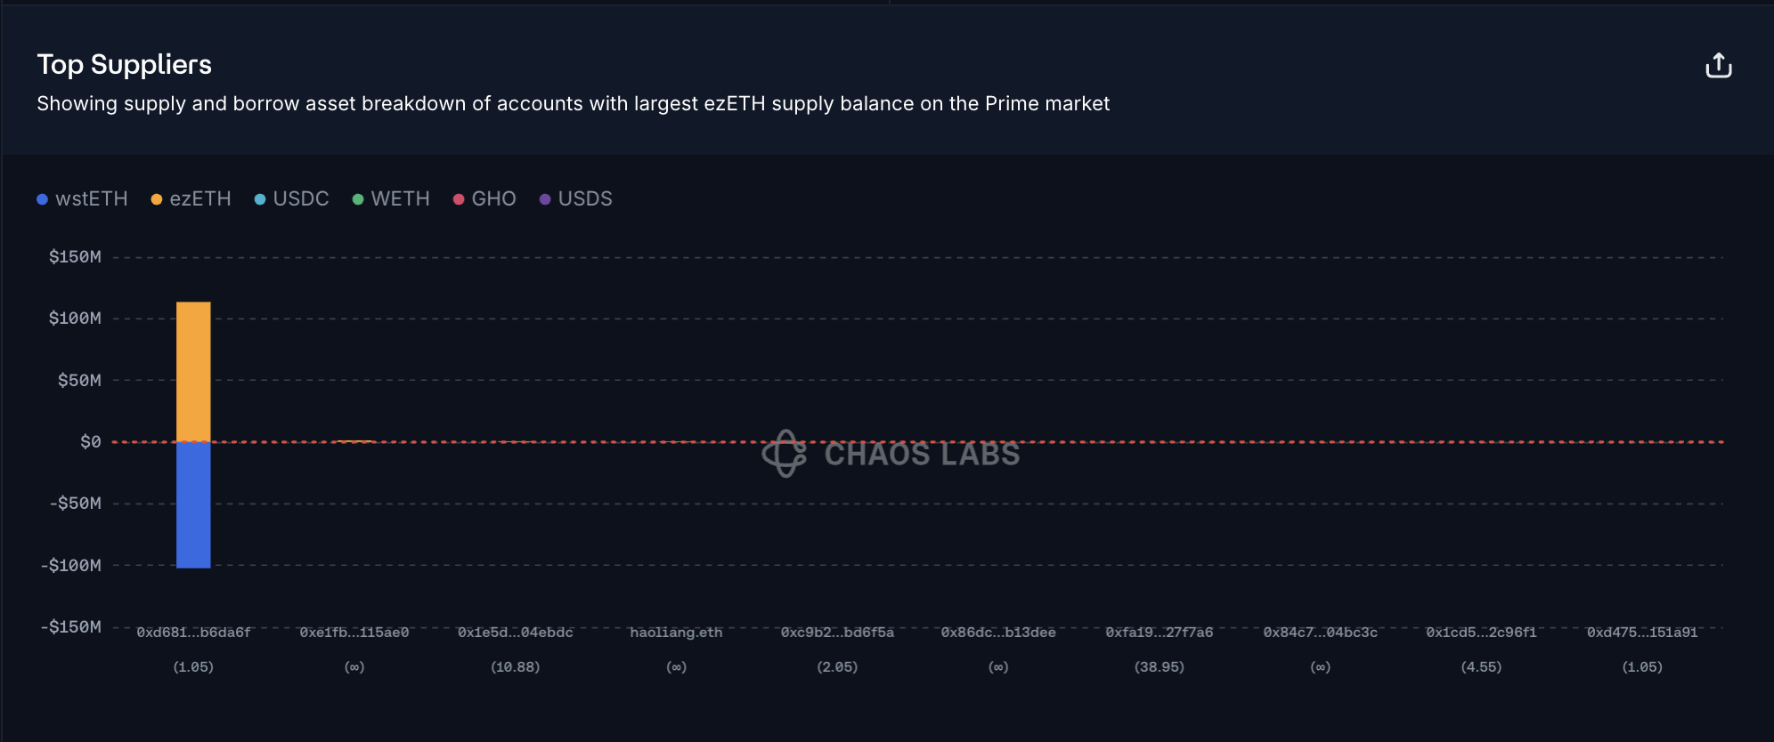This screenshot has height=742, width=1774.
Task: Open account 0x84c7...04bc3c
Action: click(1321, 633)
